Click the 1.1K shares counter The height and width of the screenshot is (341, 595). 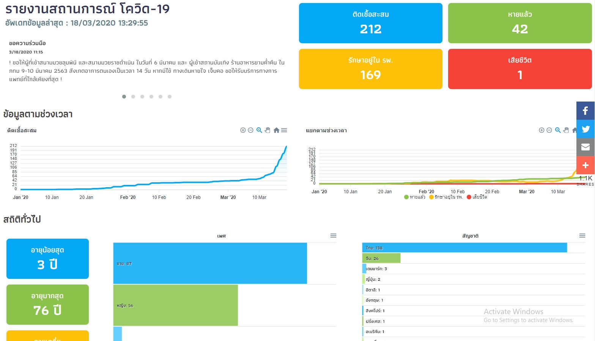click(x=586, y=180)
